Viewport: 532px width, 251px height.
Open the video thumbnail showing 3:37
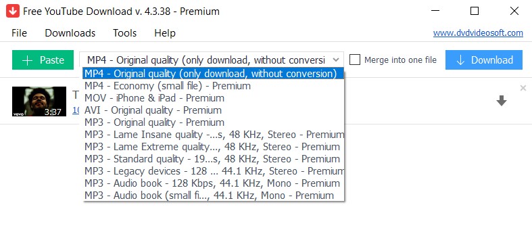point(39,101)
